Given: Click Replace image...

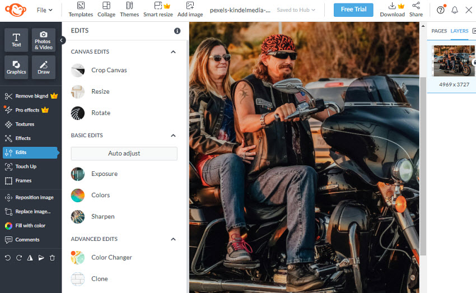Looking at the screenshot, I should pos(27,212).
